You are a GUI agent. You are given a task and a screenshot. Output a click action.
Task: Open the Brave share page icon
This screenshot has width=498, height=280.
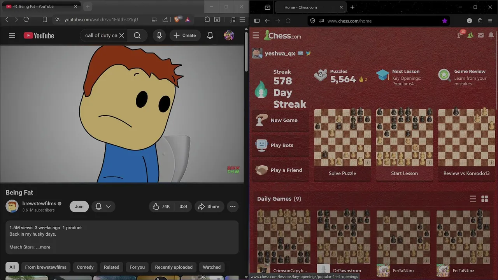coord(165,19)
